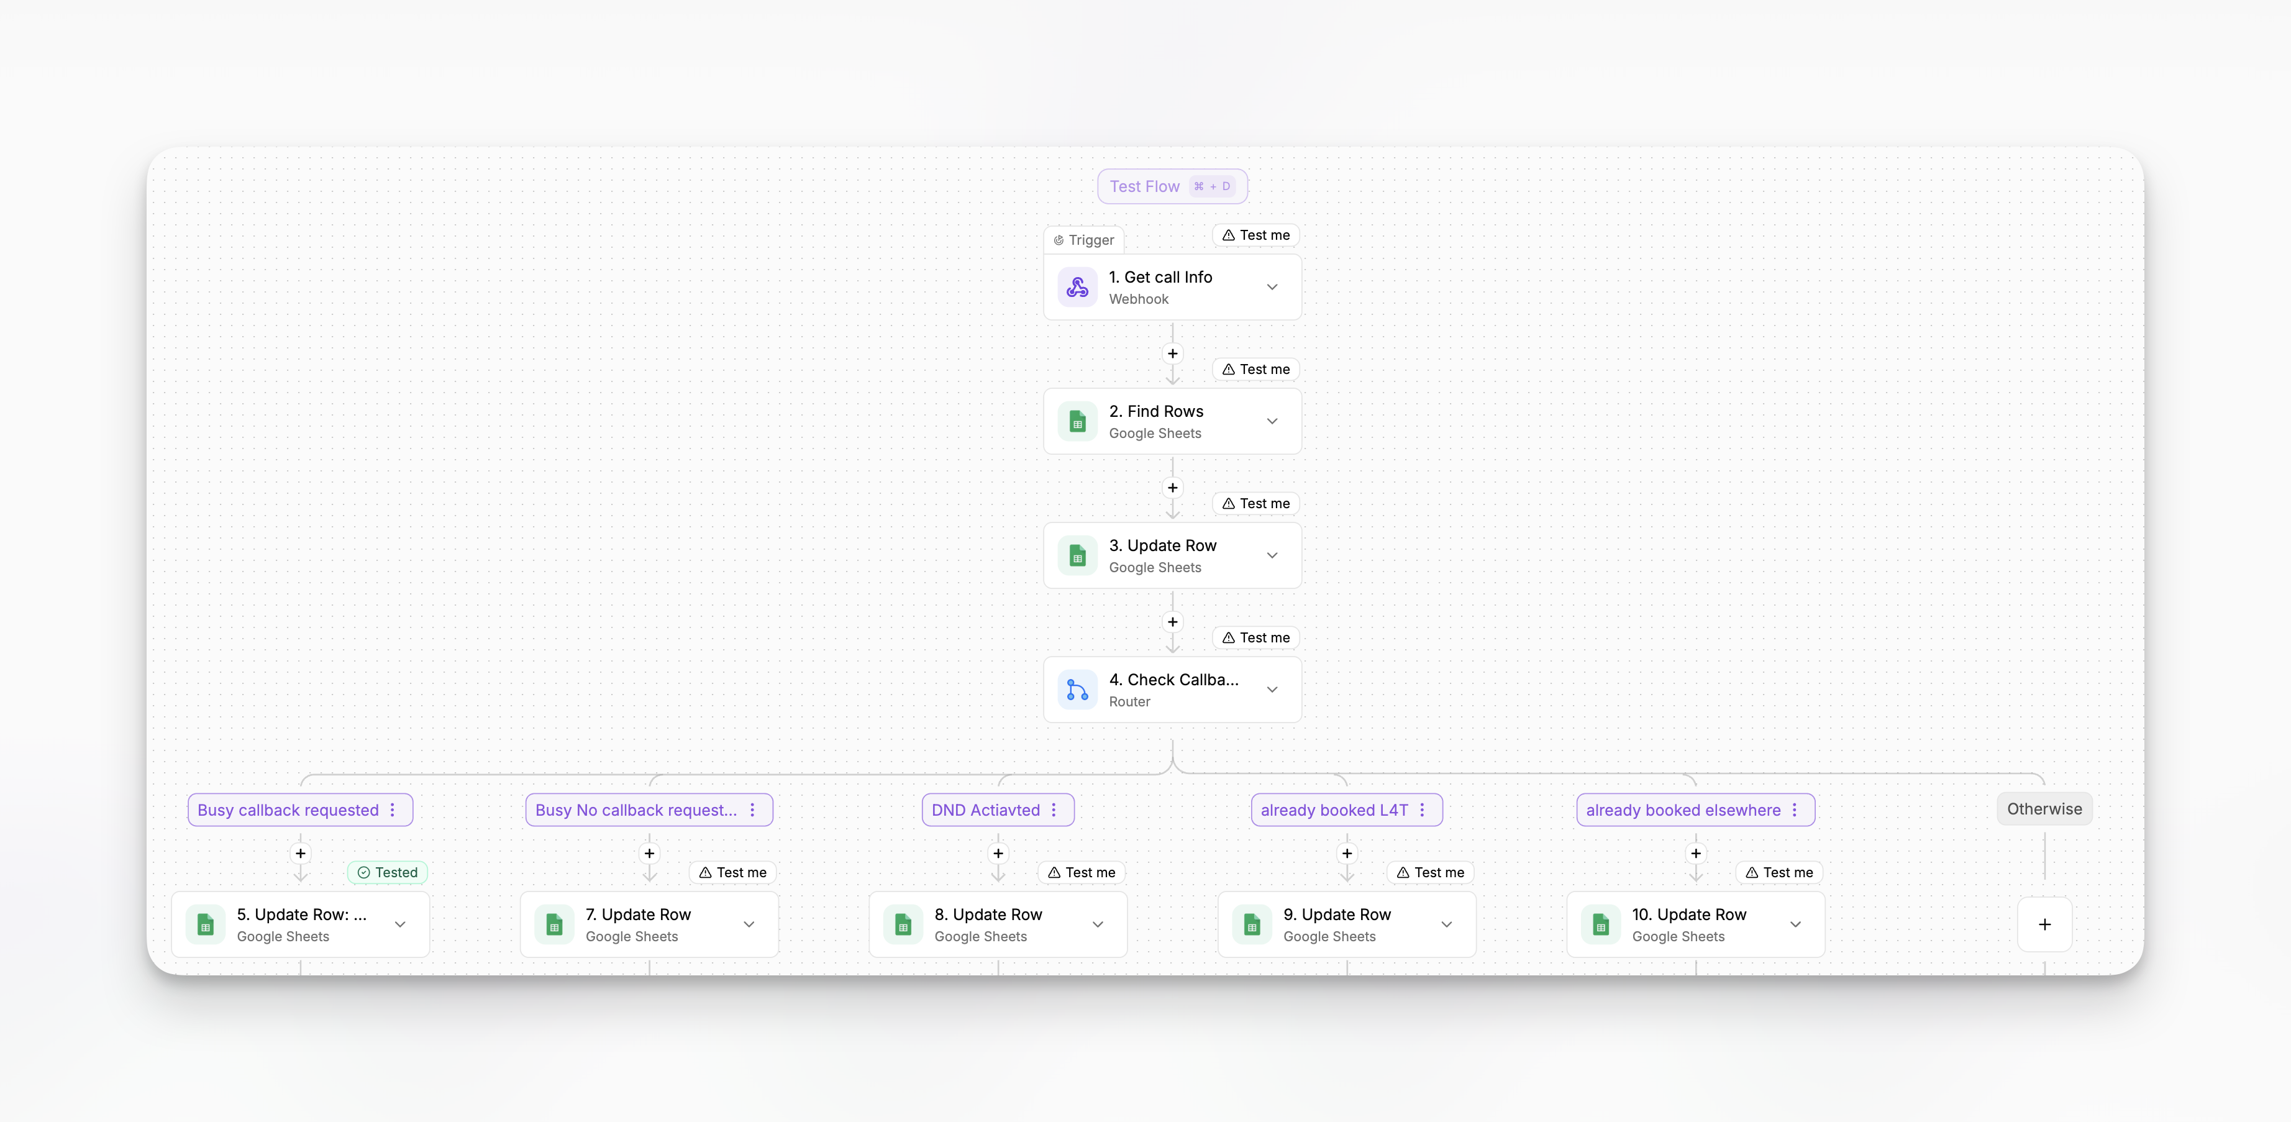The image size is (2291, 1122).
Task: Click the Webhook icon on Get call Info
Action: pos(1077,288)
